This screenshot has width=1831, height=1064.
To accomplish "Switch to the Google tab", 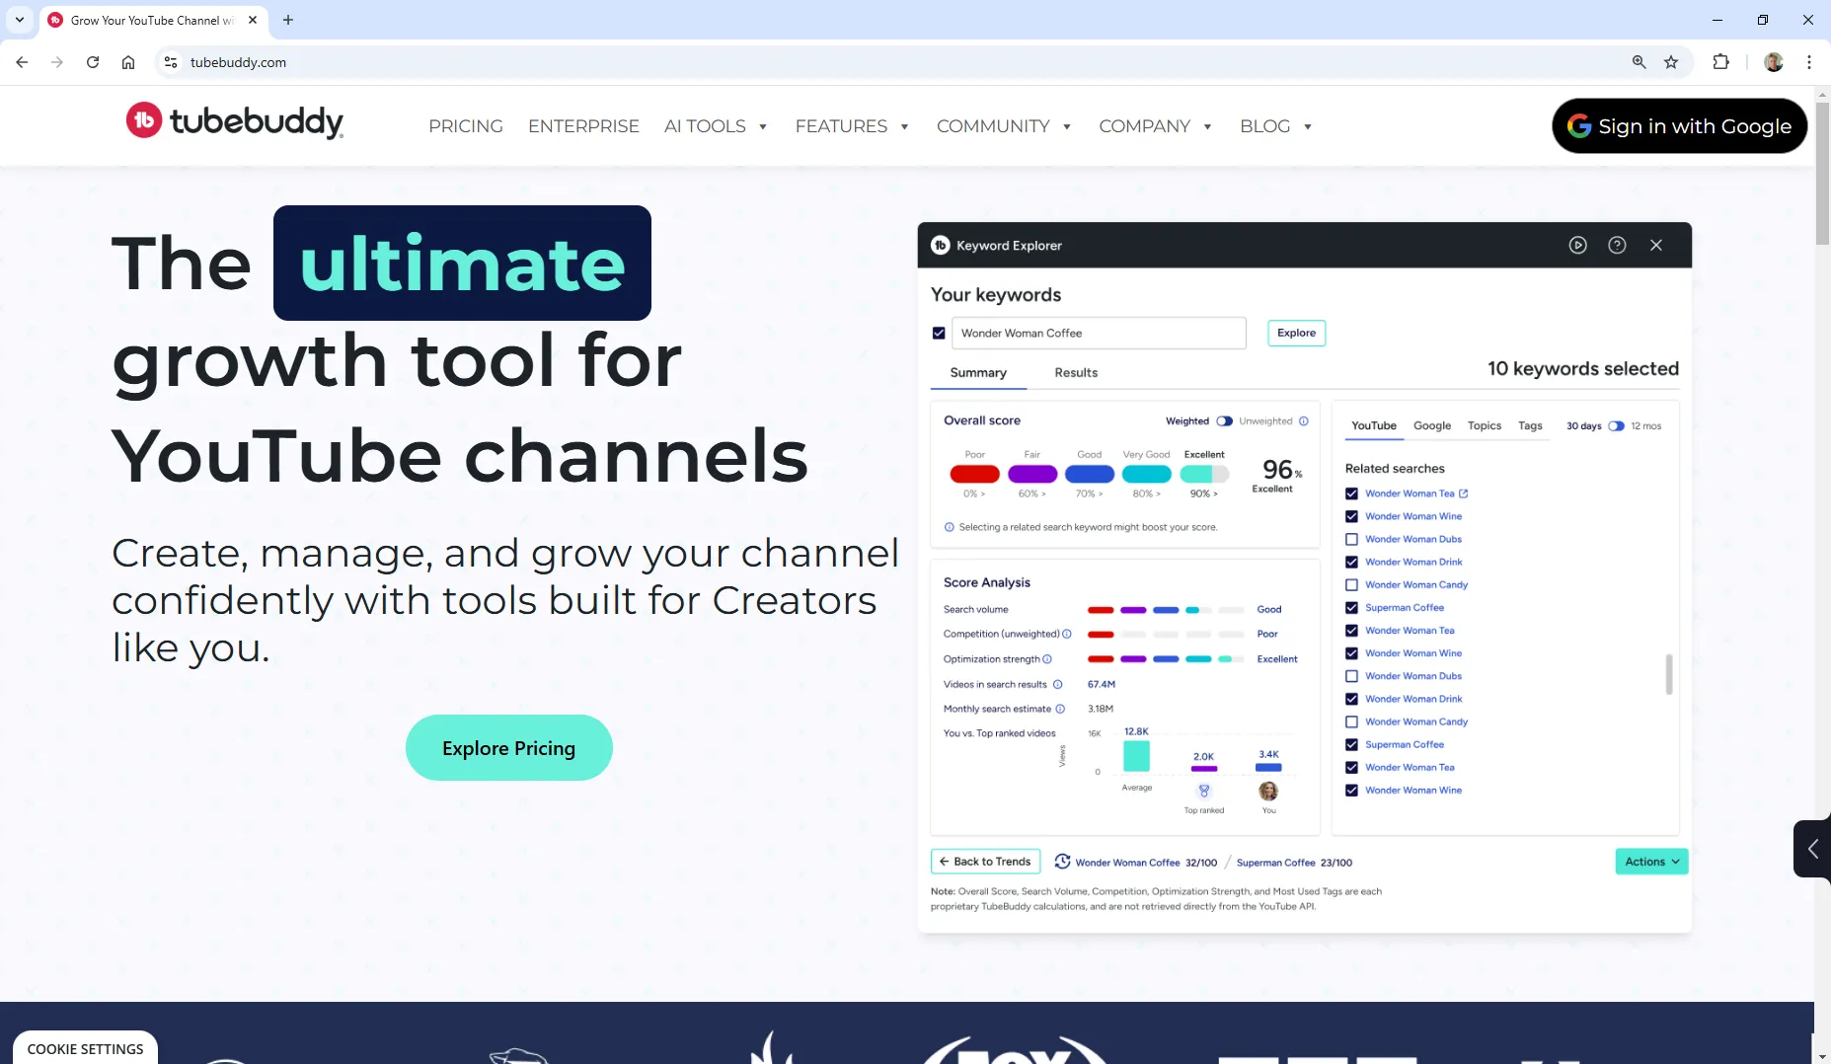I will 1432,426.
